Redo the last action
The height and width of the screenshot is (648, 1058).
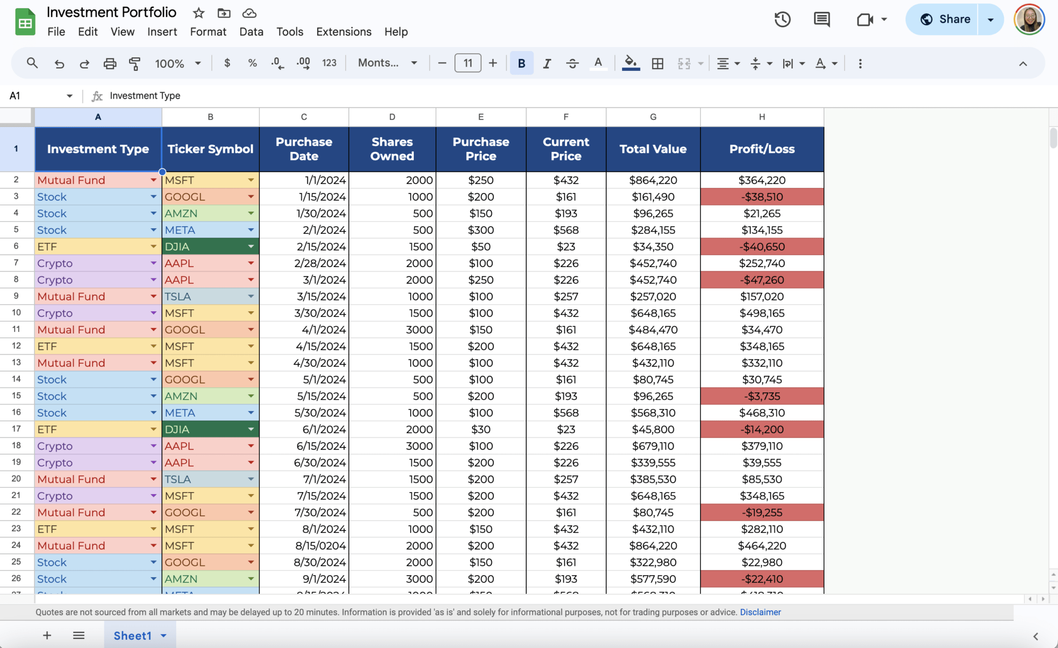[84, 64]
